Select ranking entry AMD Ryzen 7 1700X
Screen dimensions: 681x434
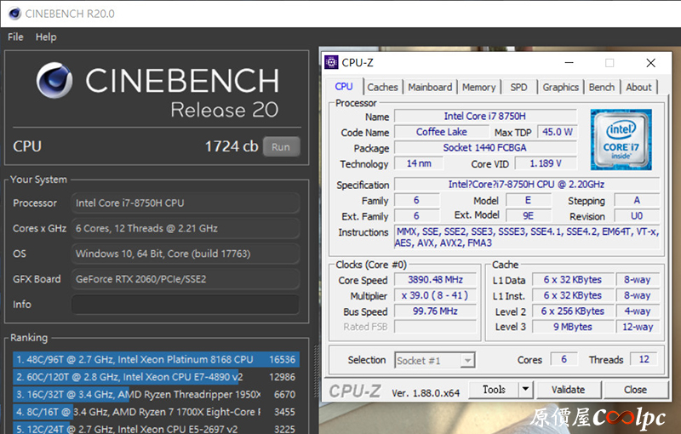[x=156, y=412]
